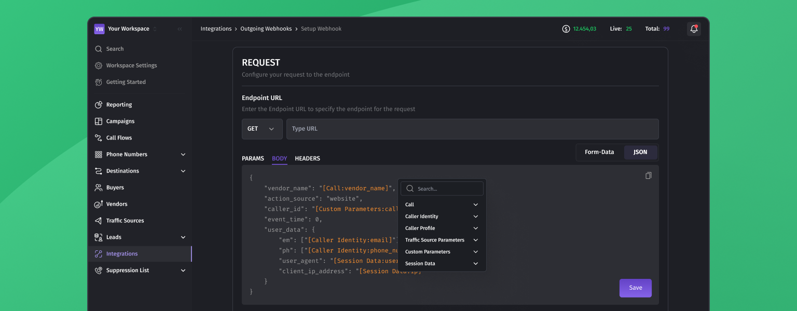The height and width of the screenshot is (311, 797).
Task: Click the Save button
Action: 635,288
